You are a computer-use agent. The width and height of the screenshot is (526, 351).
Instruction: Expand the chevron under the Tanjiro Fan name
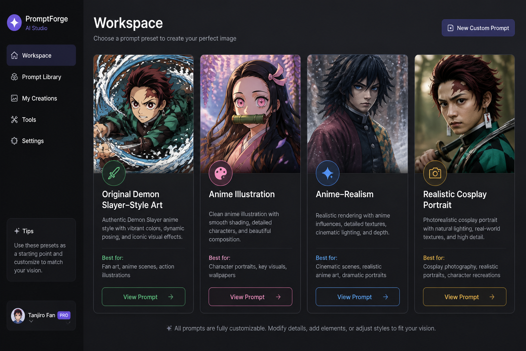click(x=31, y=321)
